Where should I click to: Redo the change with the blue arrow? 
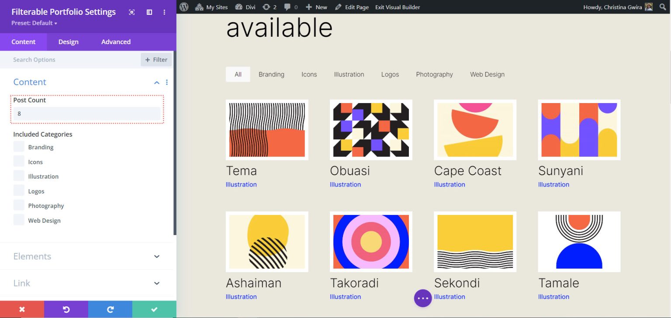110,309
